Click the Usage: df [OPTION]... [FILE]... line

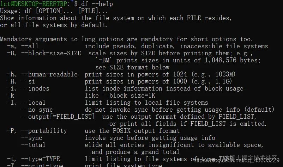(x=54, y=11)
